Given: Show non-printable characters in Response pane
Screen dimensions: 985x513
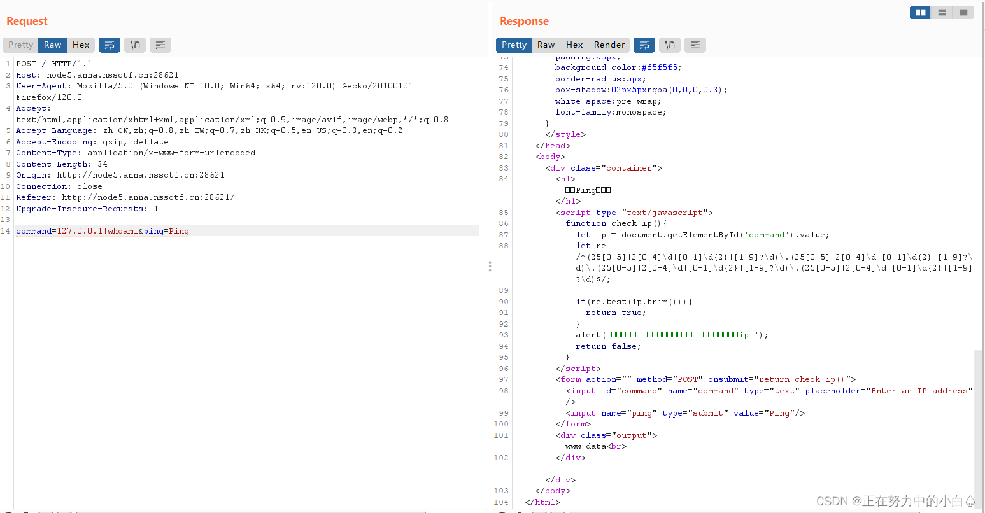Looking at the screenshot, I should pos(670,45).
